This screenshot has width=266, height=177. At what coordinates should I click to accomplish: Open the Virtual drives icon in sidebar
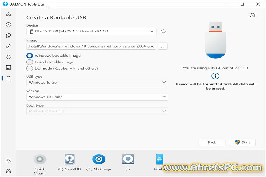[x=8, y=35]
